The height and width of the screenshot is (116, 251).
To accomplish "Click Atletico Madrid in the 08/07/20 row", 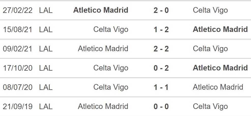I will 218,87.
